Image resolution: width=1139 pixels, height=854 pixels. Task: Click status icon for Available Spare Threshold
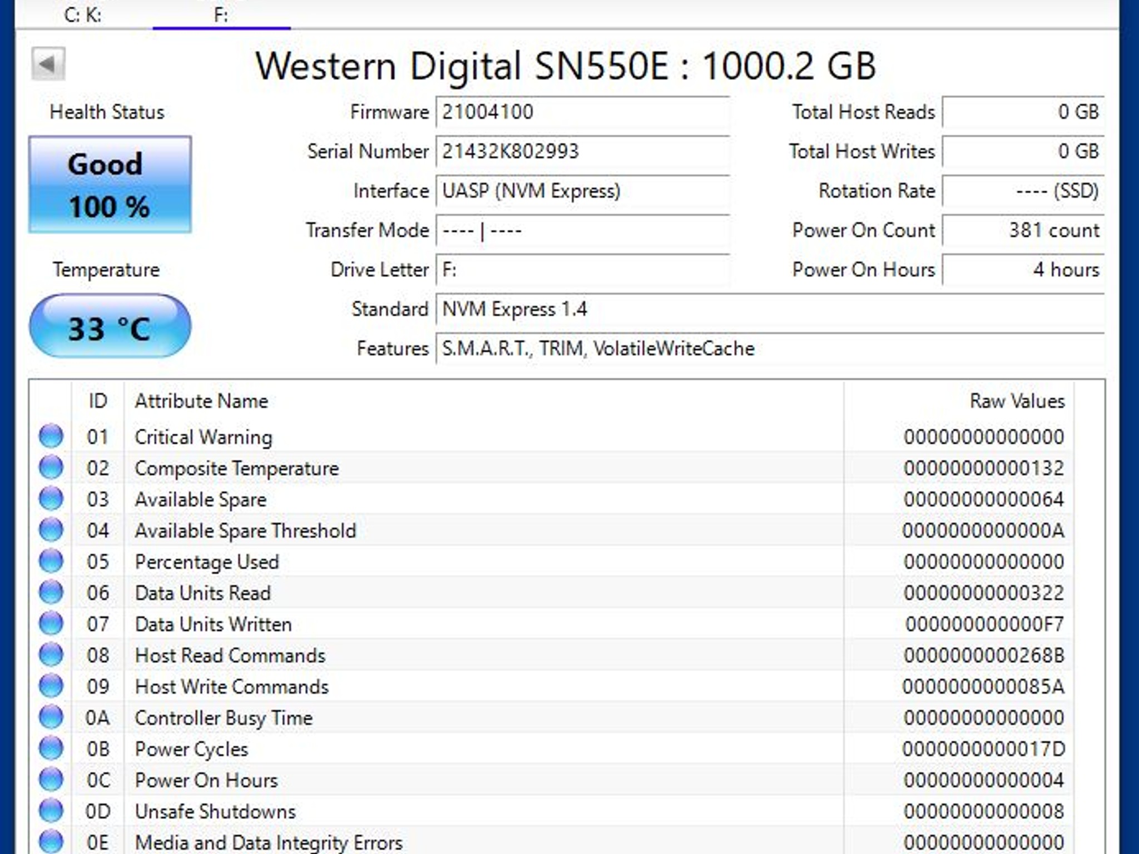coord(51,530)
